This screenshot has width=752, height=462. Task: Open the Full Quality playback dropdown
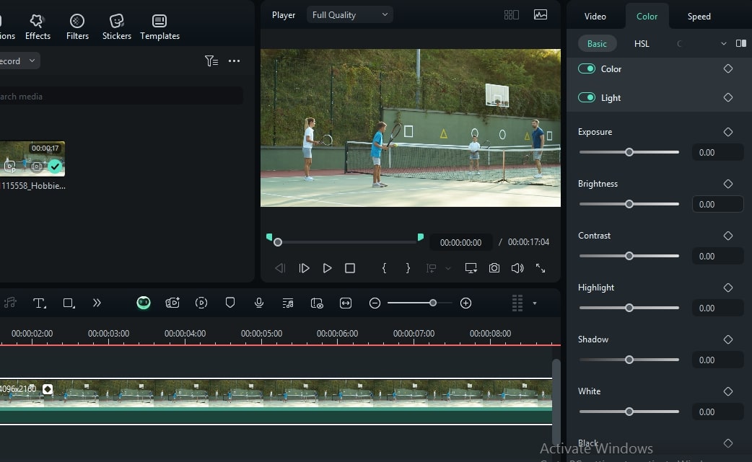coord(349,14)
